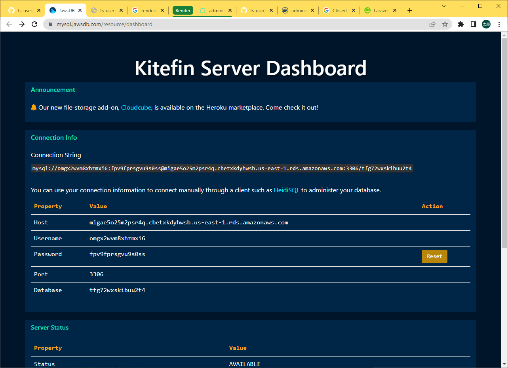This screenshot has width=508, height=368.
Task: Open the Chrome profile avatar menu
Action: pyautogui.click(x=486, y=24)
